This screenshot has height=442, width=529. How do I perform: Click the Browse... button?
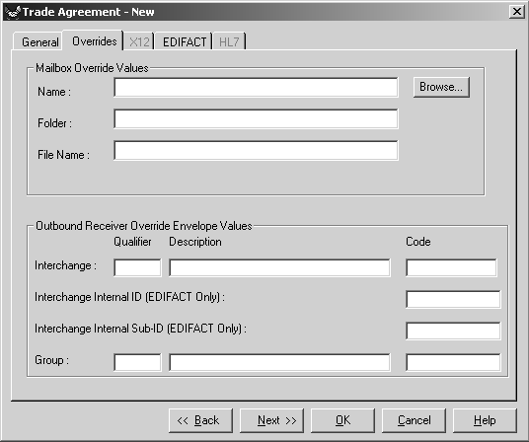tap(441, 88)
